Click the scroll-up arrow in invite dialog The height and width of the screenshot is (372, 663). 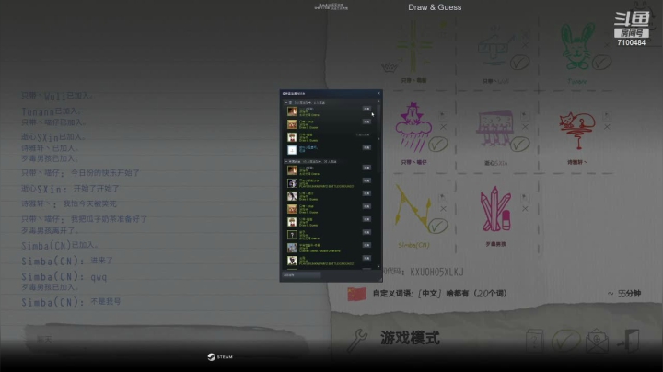378,101
